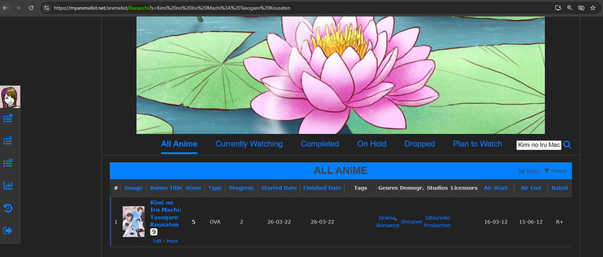
Task: Click the quick add list icon in sidebar
Action: click(8, 118)
